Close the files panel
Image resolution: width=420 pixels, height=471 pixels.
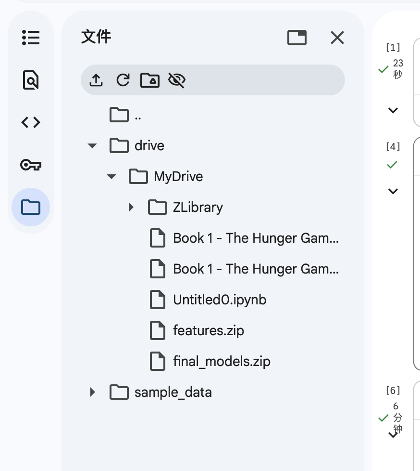tap(337, 38)
